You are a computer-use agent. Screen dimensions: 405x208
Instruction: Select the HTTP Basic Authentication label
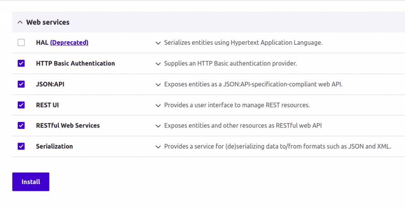click(76, 63)
